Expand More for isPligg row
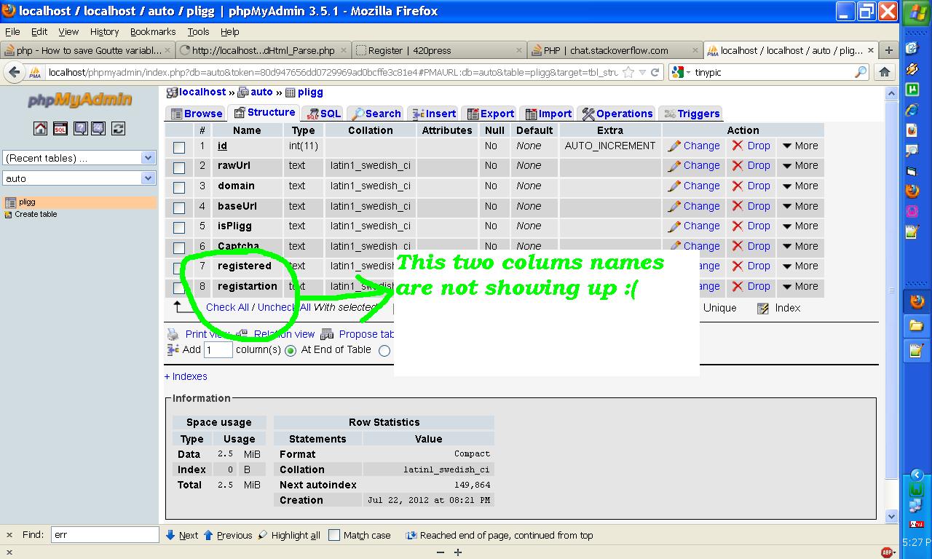Screen dimensions: 932x559 pos(800,226)
